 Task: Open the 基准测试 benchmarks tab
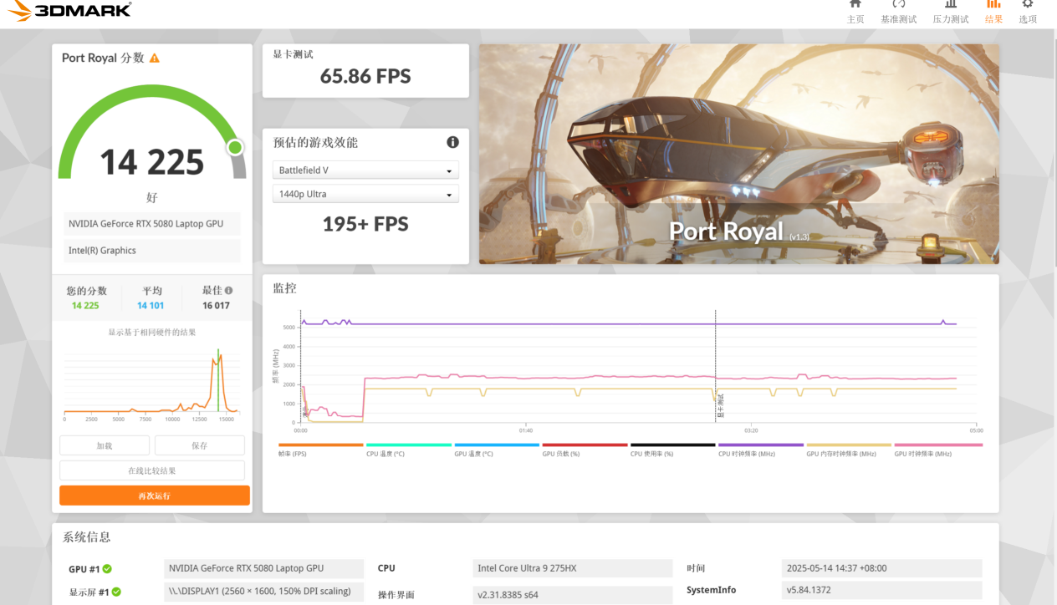[x=898, y=12]
